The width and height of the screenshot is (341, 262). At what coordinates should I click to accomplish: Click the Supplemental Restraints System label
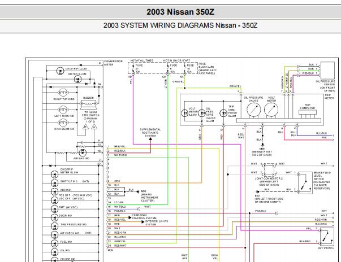(x=150, y=133)
